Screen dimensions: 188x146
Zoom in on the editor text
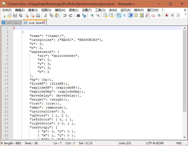(x=92, y=15)
